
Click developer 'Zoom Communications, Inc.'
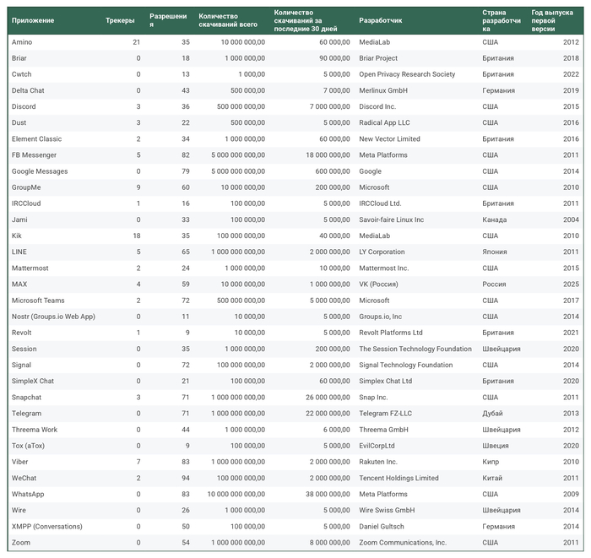[403, 543]
